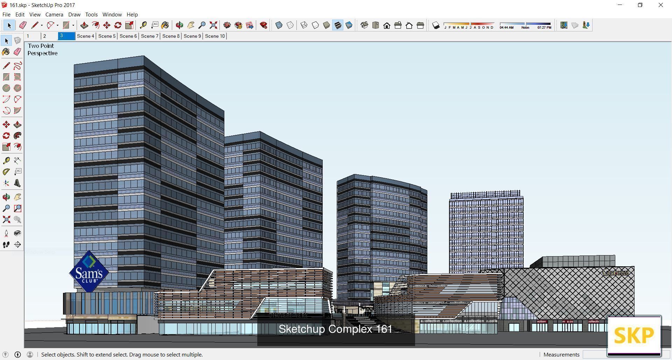
Task: Expand the Line tool dropdown arrow
Action: click(42, 25)
